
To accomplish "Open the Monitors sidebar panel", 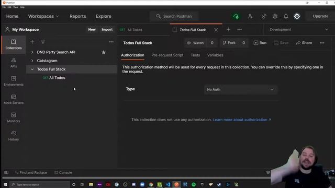I will click(x=14, y=118).
